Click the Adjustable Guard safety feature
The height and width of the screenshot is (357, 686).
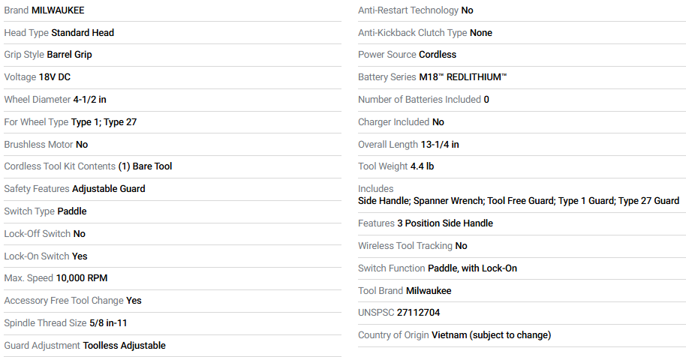click(x=109, y=189)
